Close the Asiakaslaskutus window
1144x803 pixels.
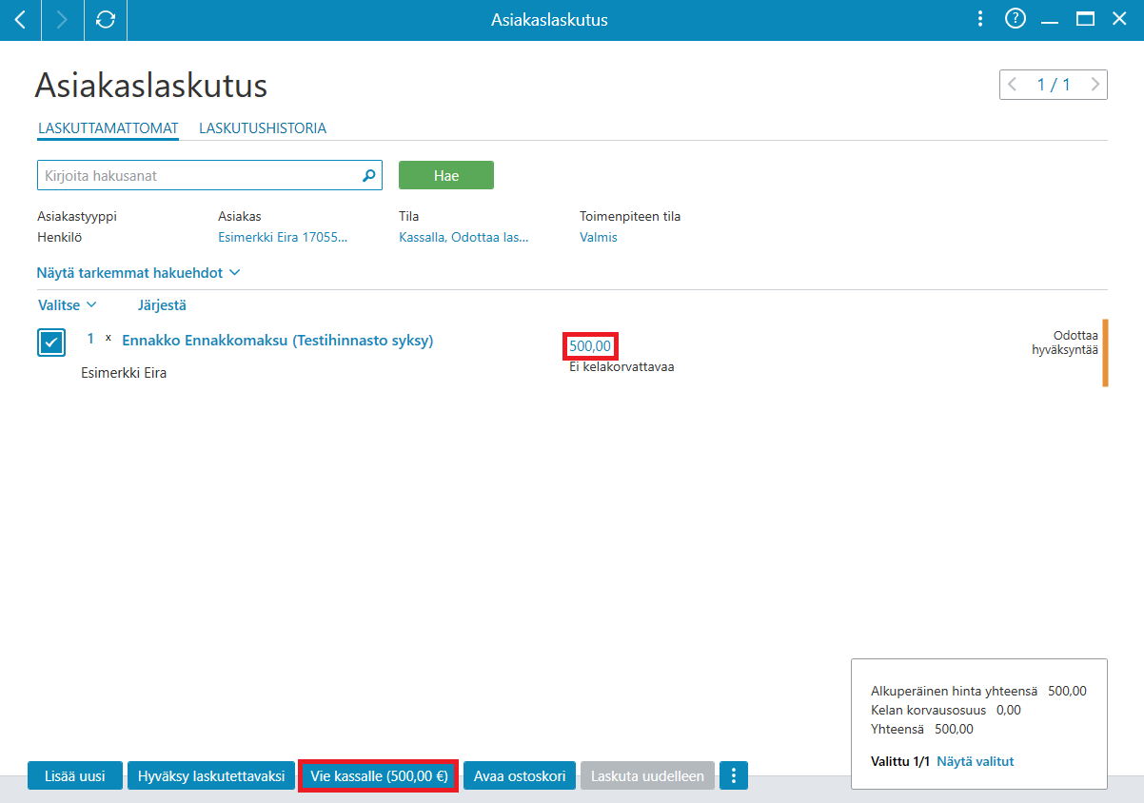click(1119, 19)
